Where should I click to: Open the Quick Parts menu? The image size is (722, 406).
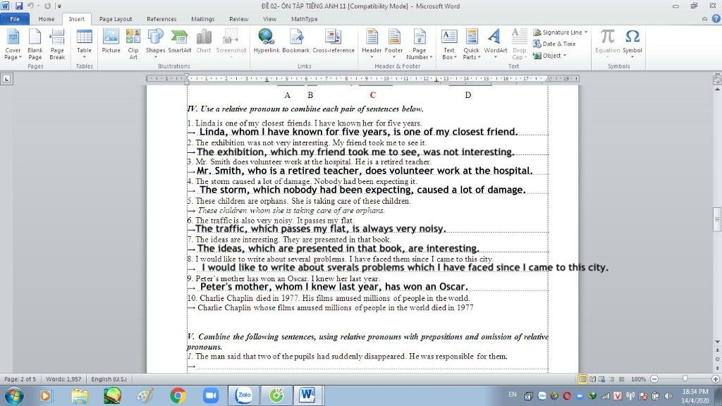click(472, 44)
